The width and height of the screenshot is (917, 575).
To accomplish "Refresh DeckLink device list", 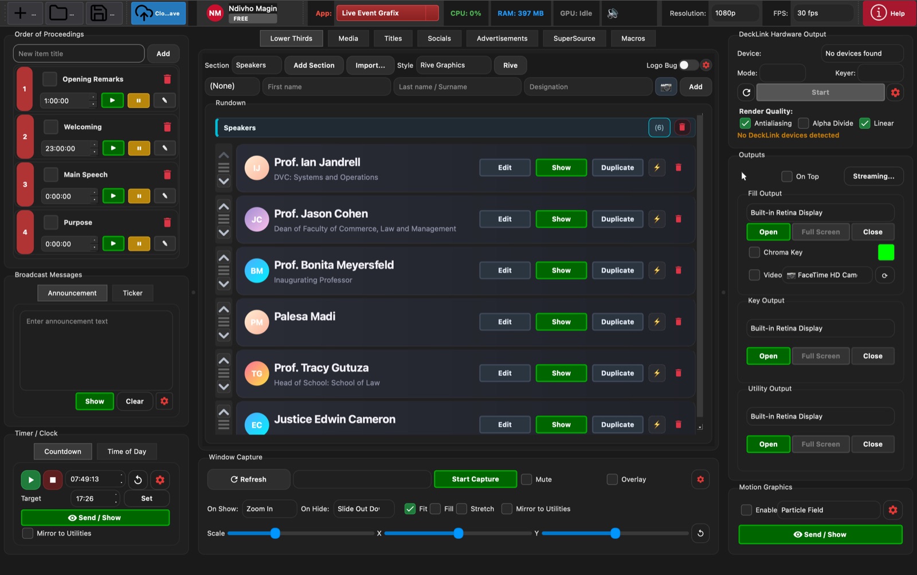I will [x=746, y=92].
